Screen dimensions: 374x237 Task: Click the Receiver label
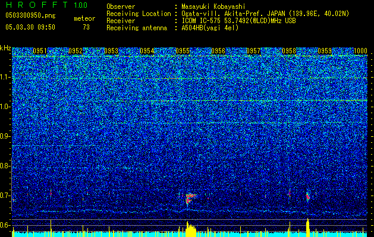121,21
